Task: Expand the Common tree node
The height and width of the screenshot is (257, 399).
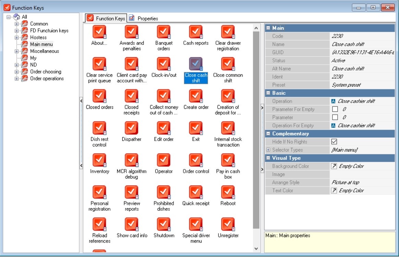Action: [x=16, y=24]
